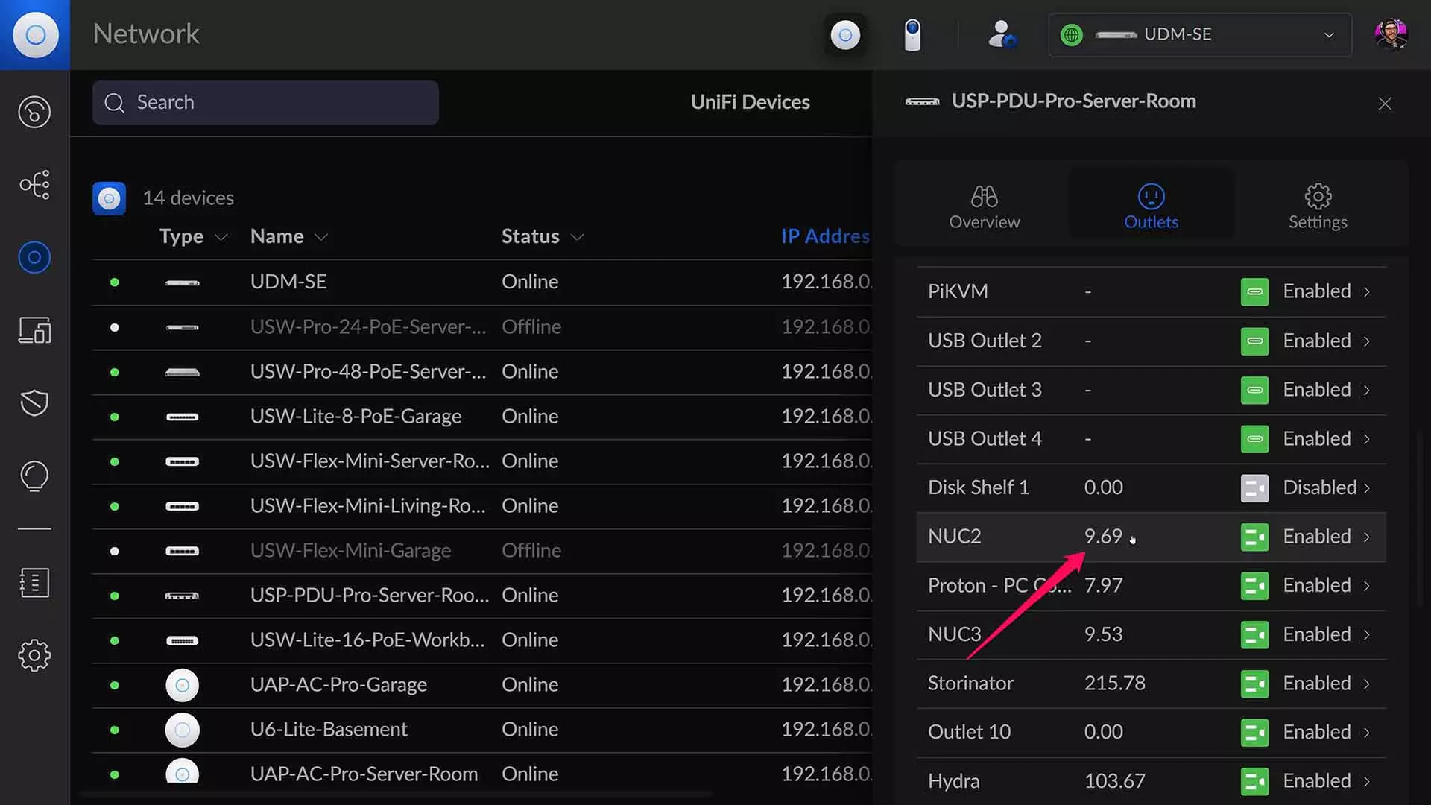The height and width of the screenshot is (805, 1431).
Task: Click the Search input field
Action: (x=265, y=103)
